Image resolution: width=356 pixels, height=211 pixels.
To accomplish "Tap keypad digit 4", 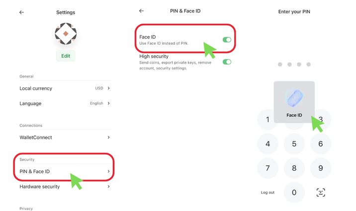I will tap(267, 144).
